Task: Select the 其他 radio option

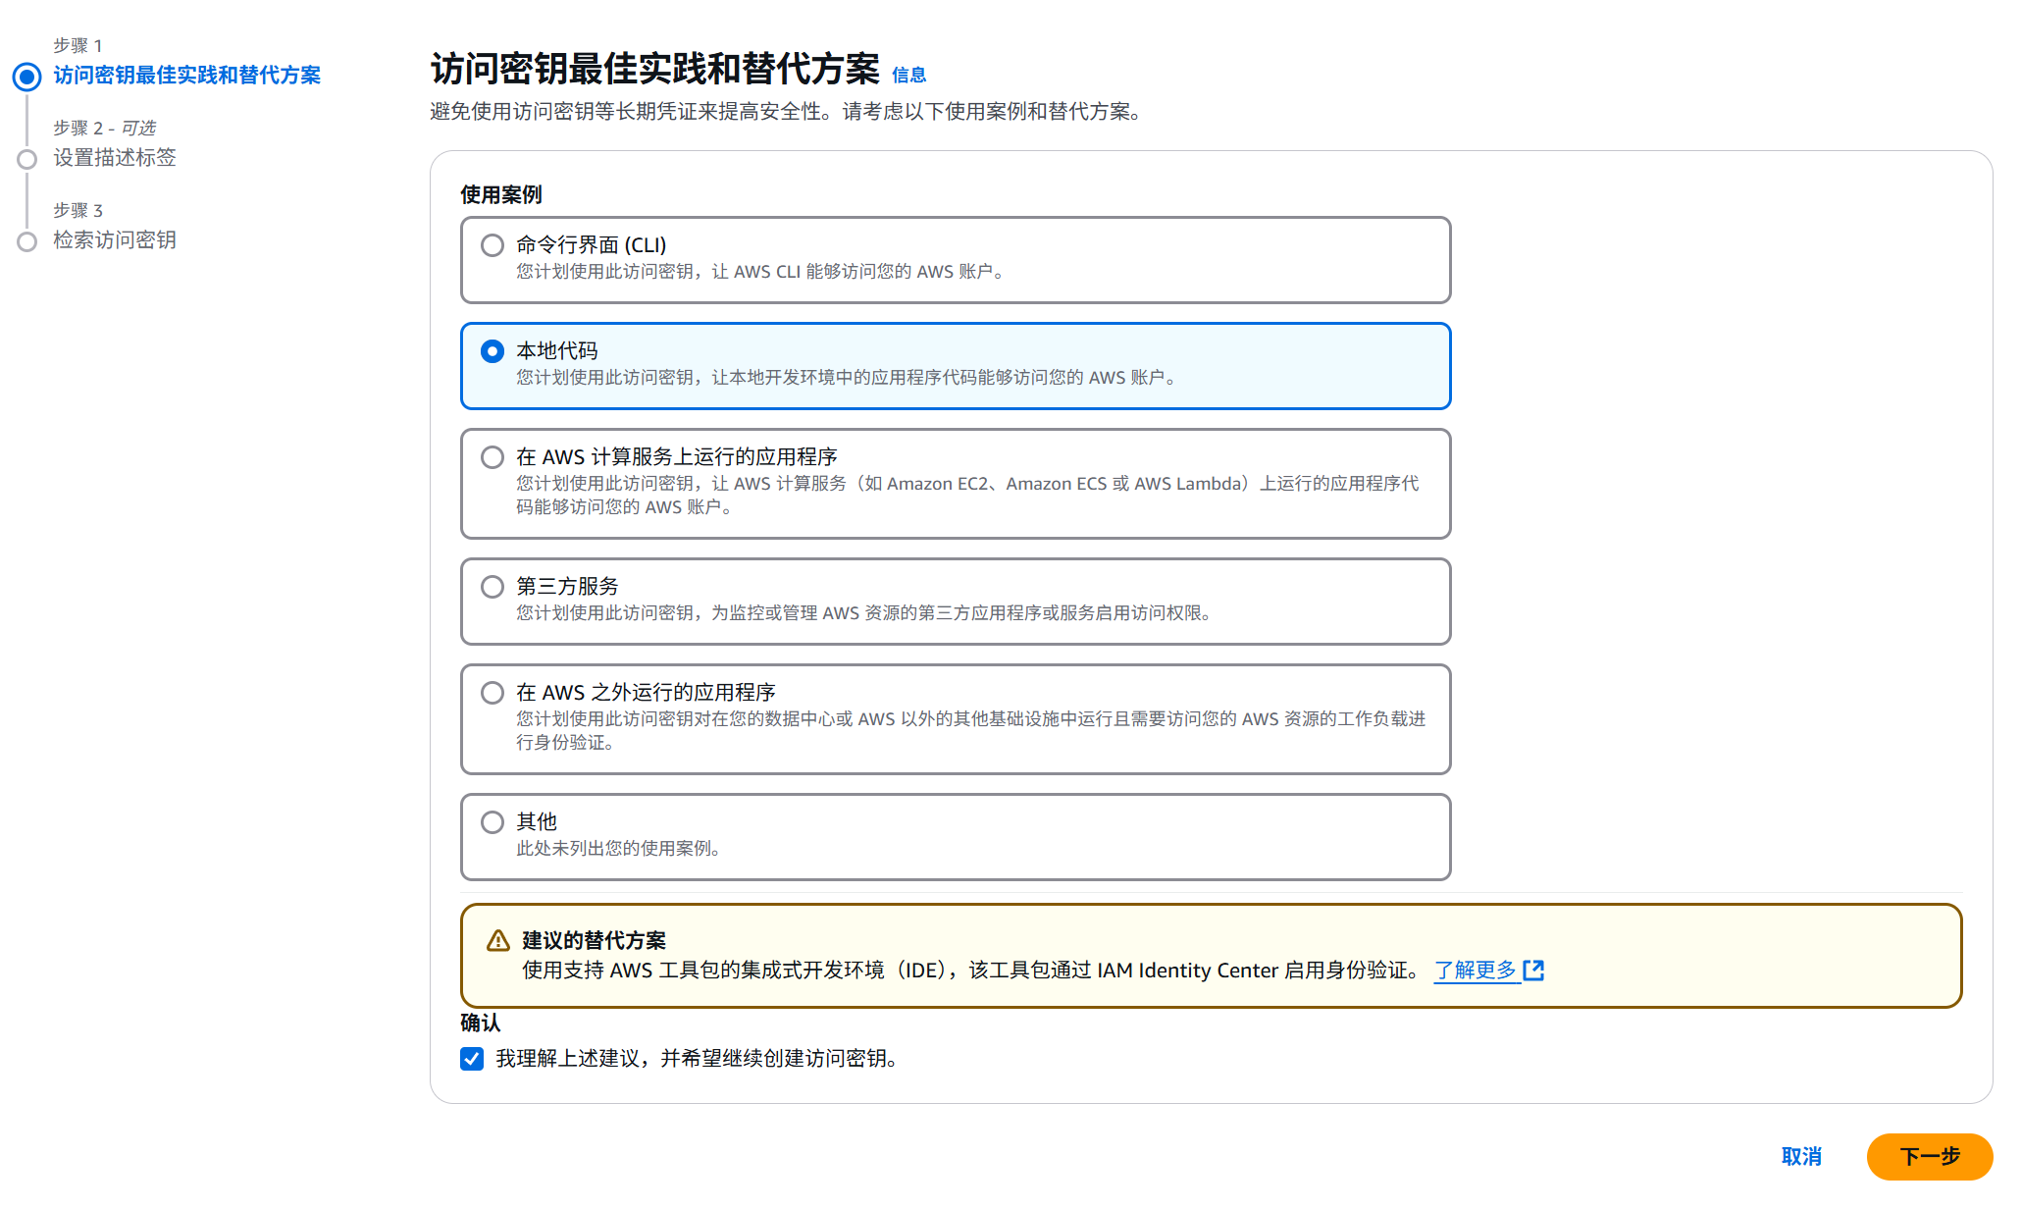Action: [492, 822]
